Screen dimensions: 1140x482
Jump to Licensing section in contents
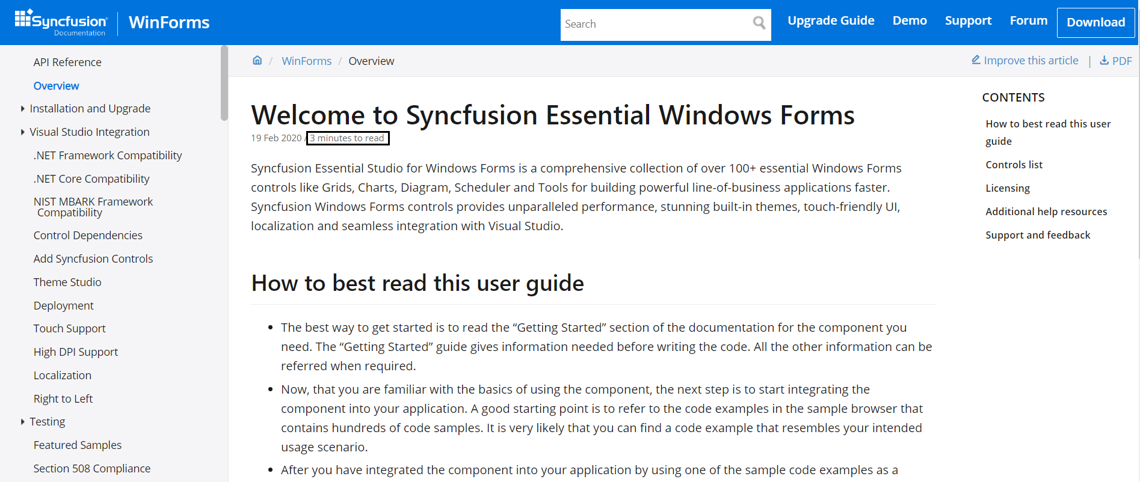pyautogui.click(x=1007, y=188)
